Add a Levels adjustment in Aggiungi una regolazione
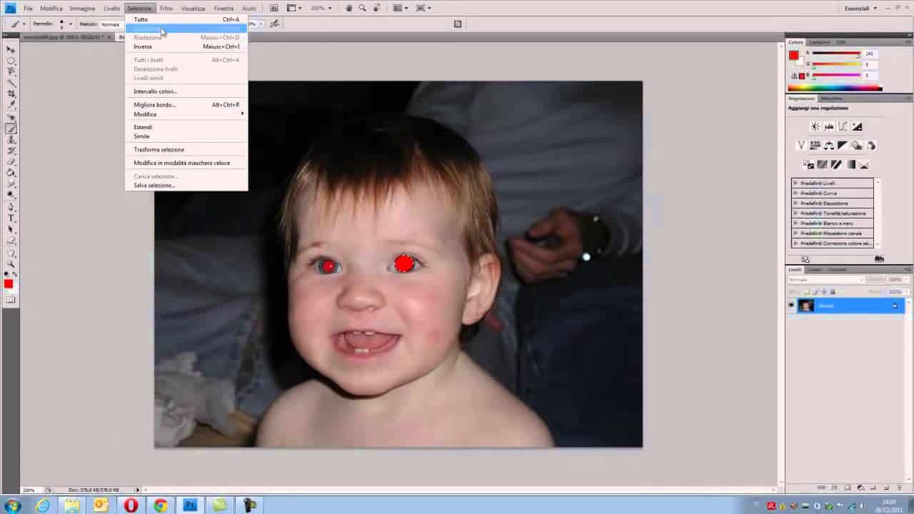 tap(829, 126)
